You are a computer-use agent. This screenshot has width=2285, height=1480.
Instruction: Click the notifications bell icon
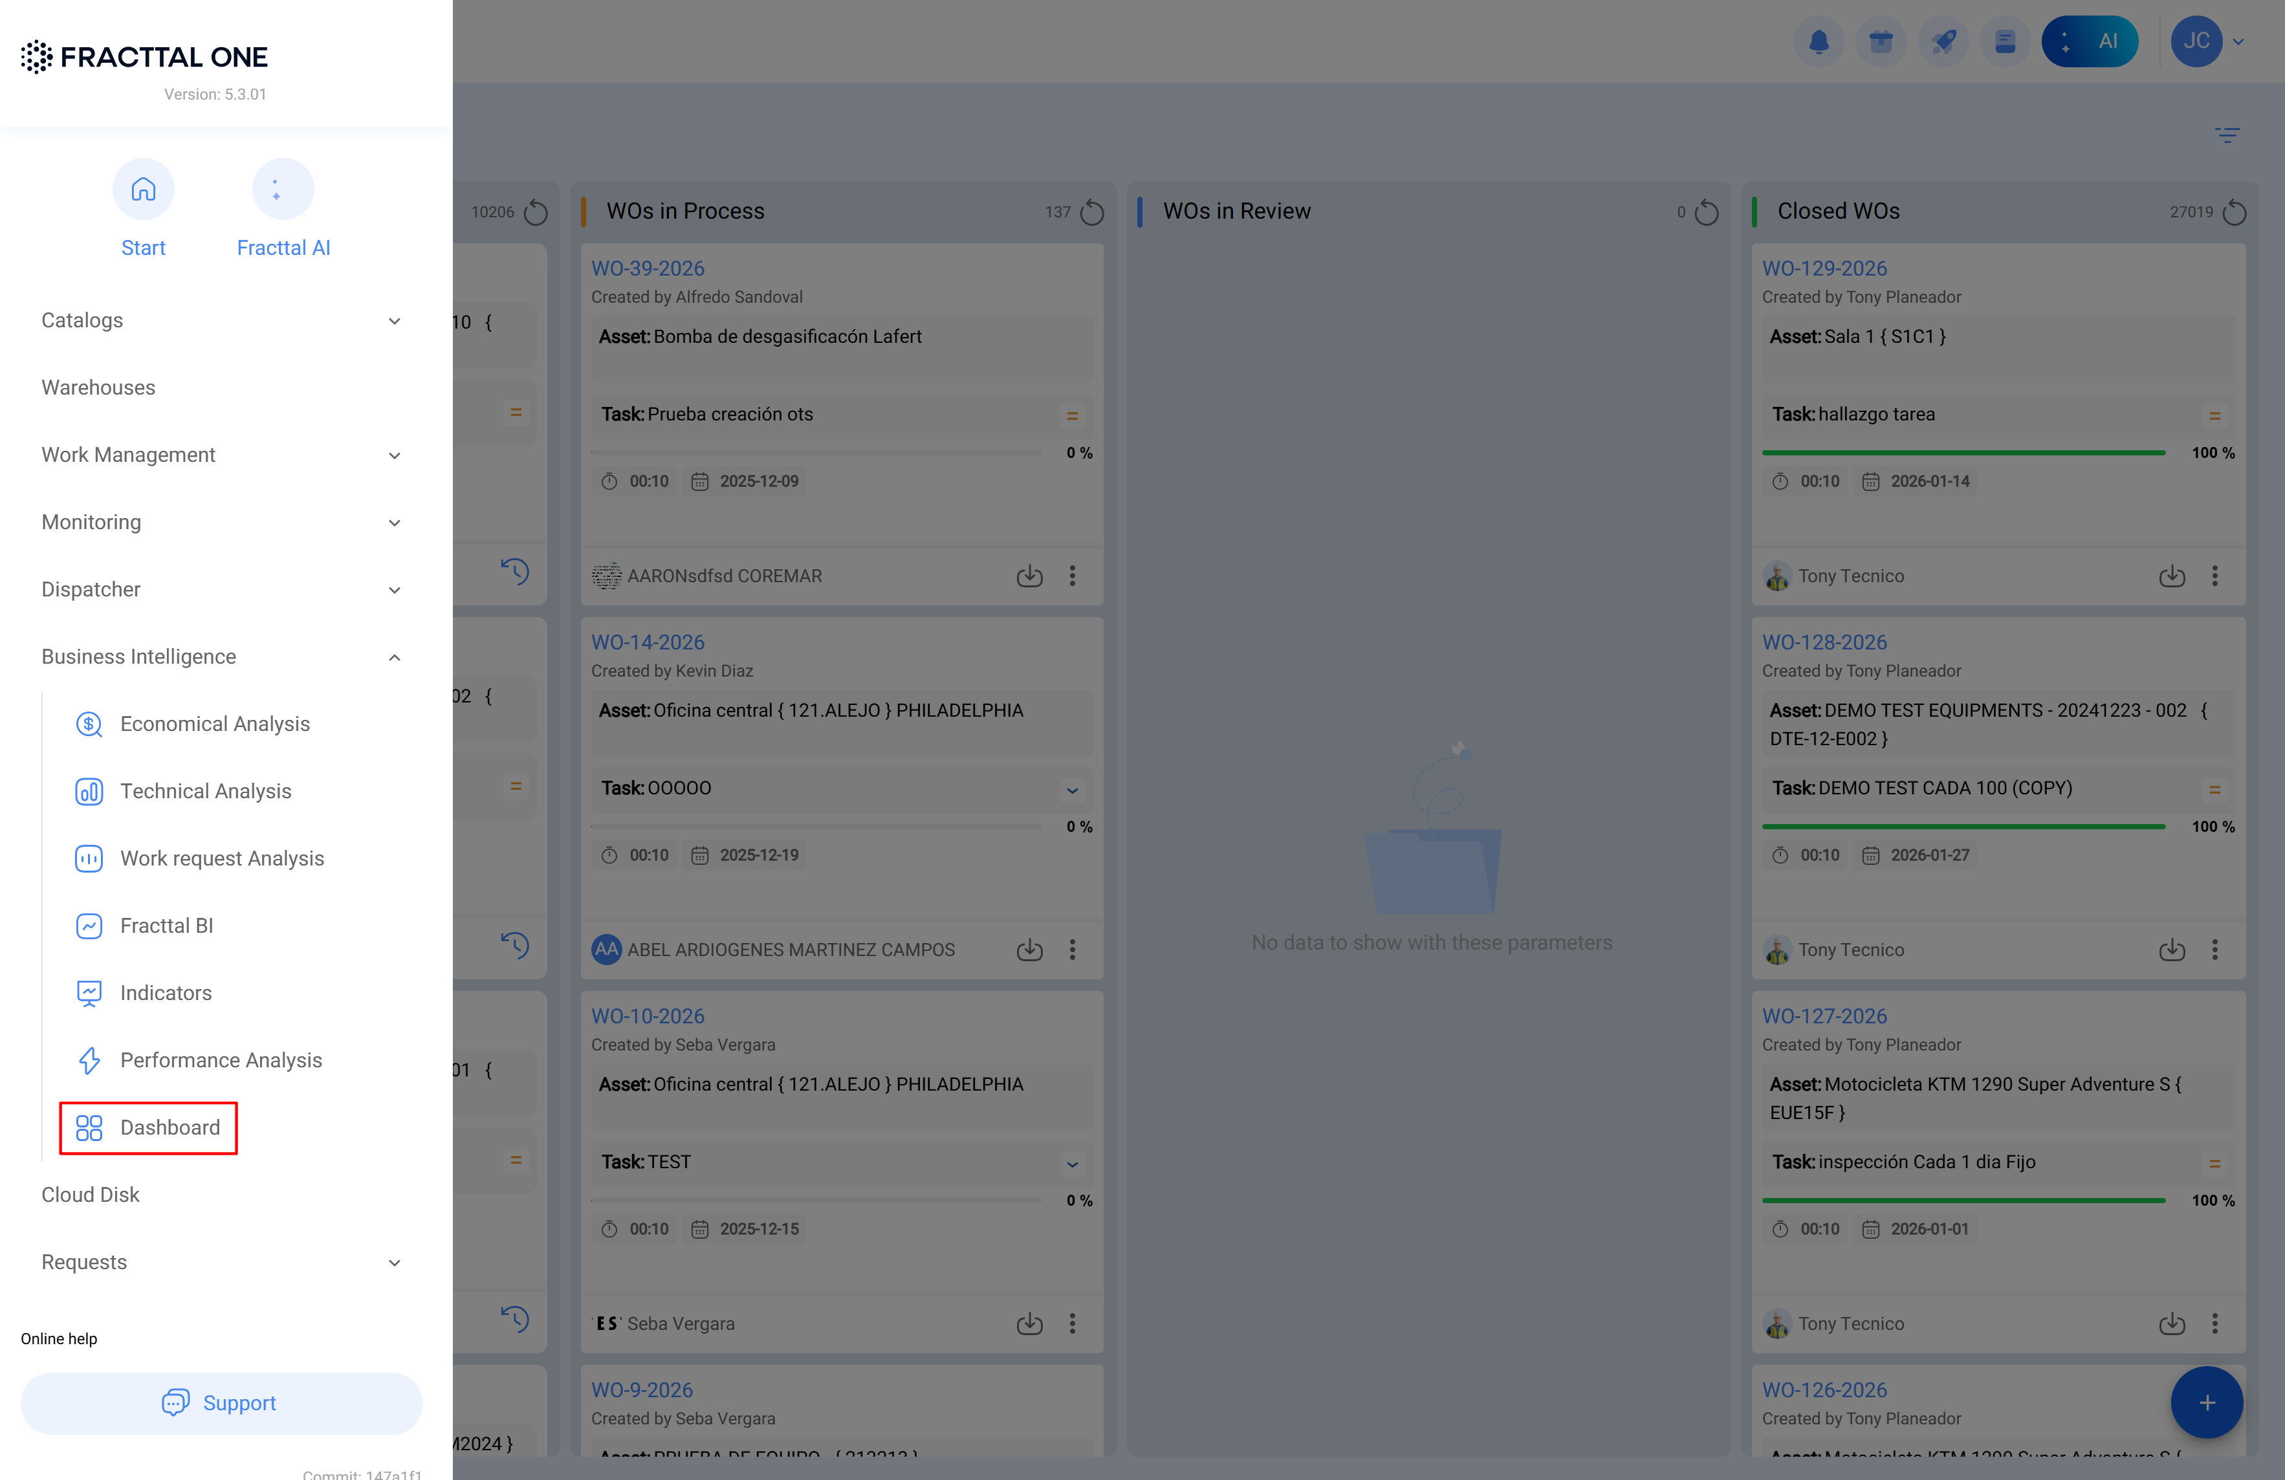[1819, 41]
